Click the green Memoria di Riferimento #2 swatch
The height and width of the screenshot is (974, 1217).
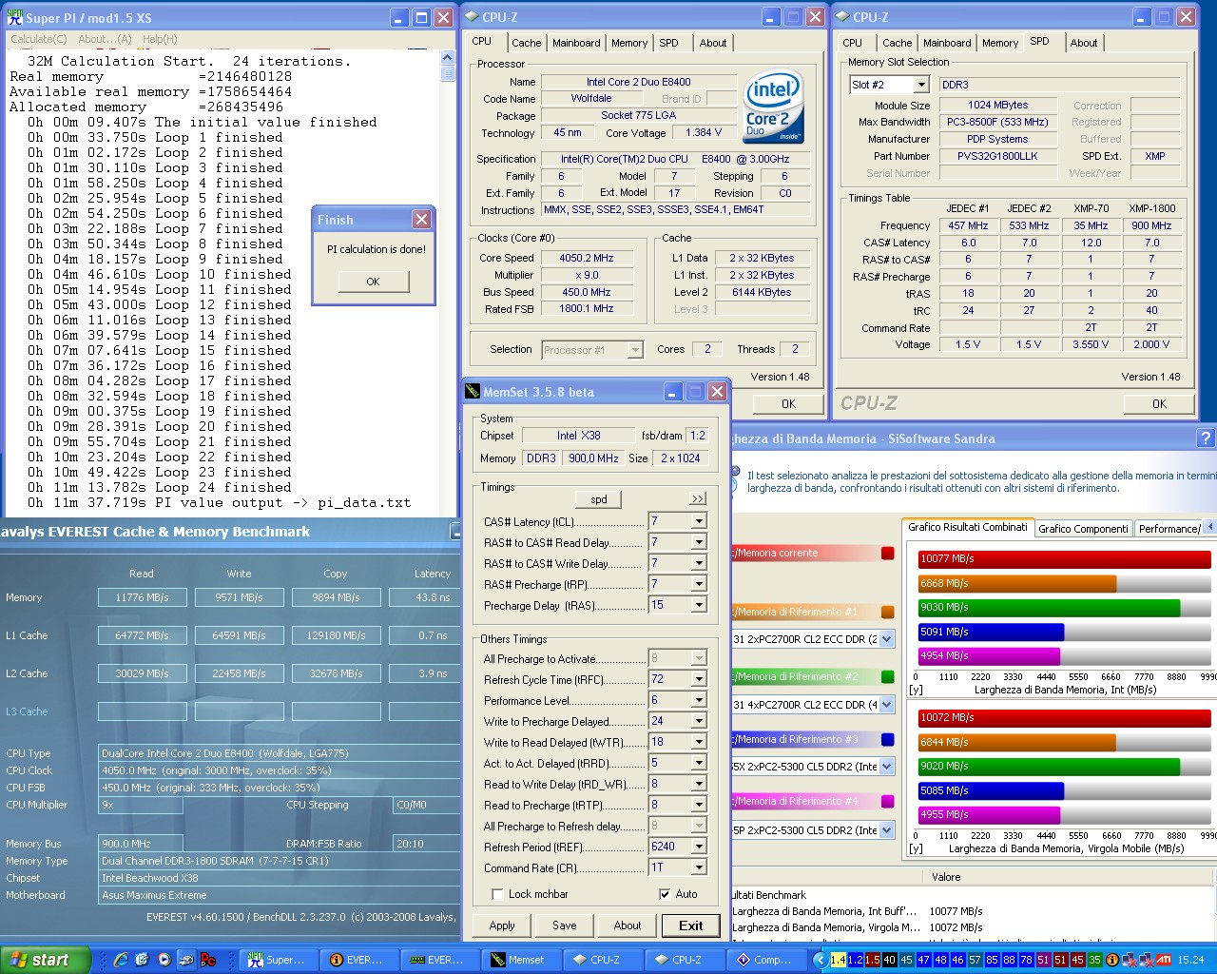pos(887,676)
